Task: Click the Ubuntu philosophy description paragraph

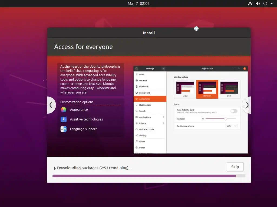Action: (90, 80)
